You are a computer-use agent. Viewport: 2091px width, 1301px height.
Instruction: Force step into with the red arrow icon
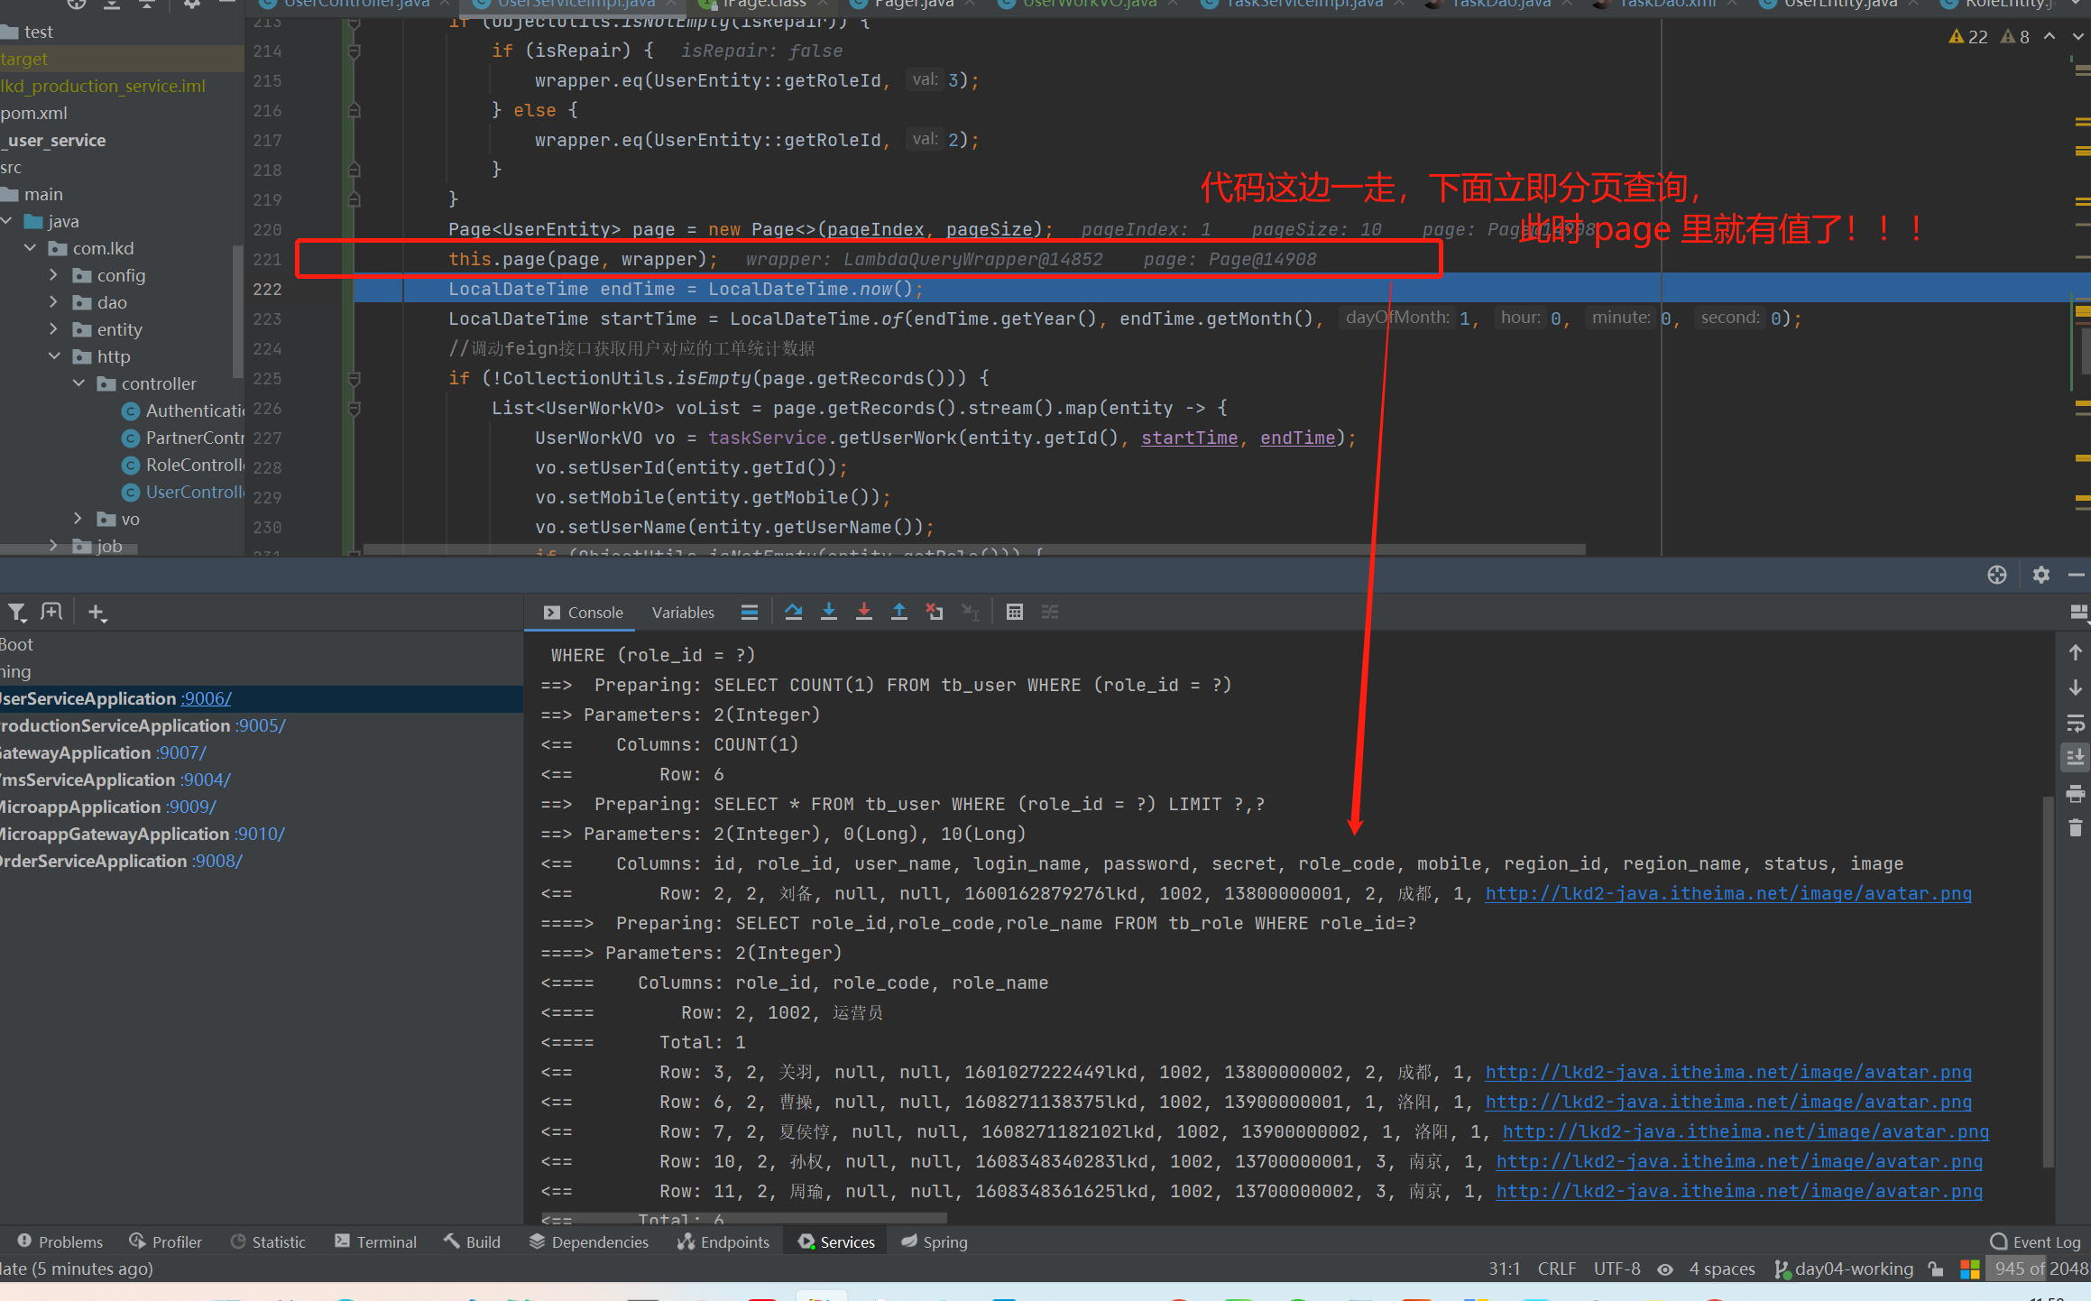pos(863,612)
